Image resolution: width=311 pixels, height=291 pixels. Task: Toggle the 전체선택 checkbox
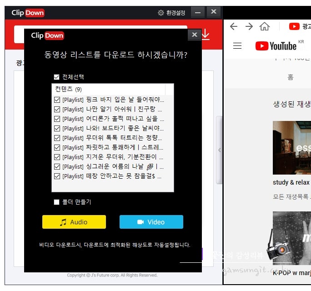coord(56,77)
